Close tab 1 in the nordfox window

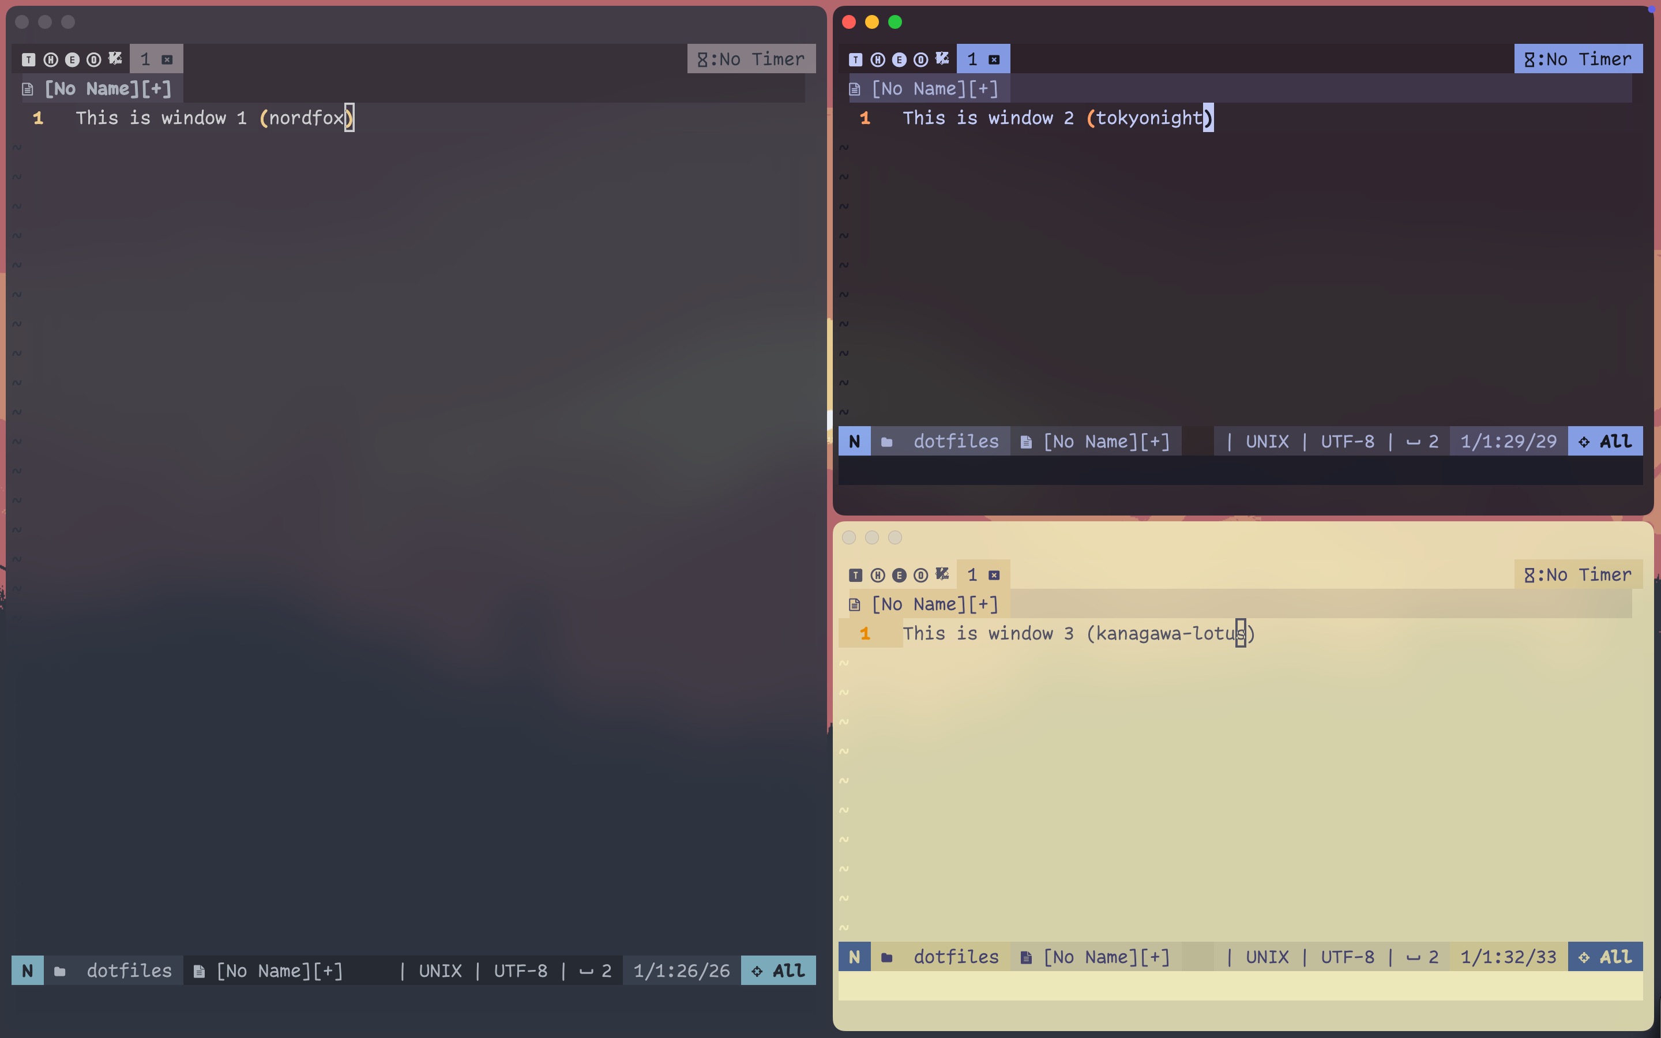click(167, 60)
